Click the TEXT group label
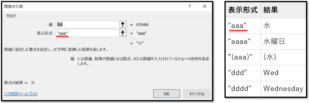 point(11,16)
